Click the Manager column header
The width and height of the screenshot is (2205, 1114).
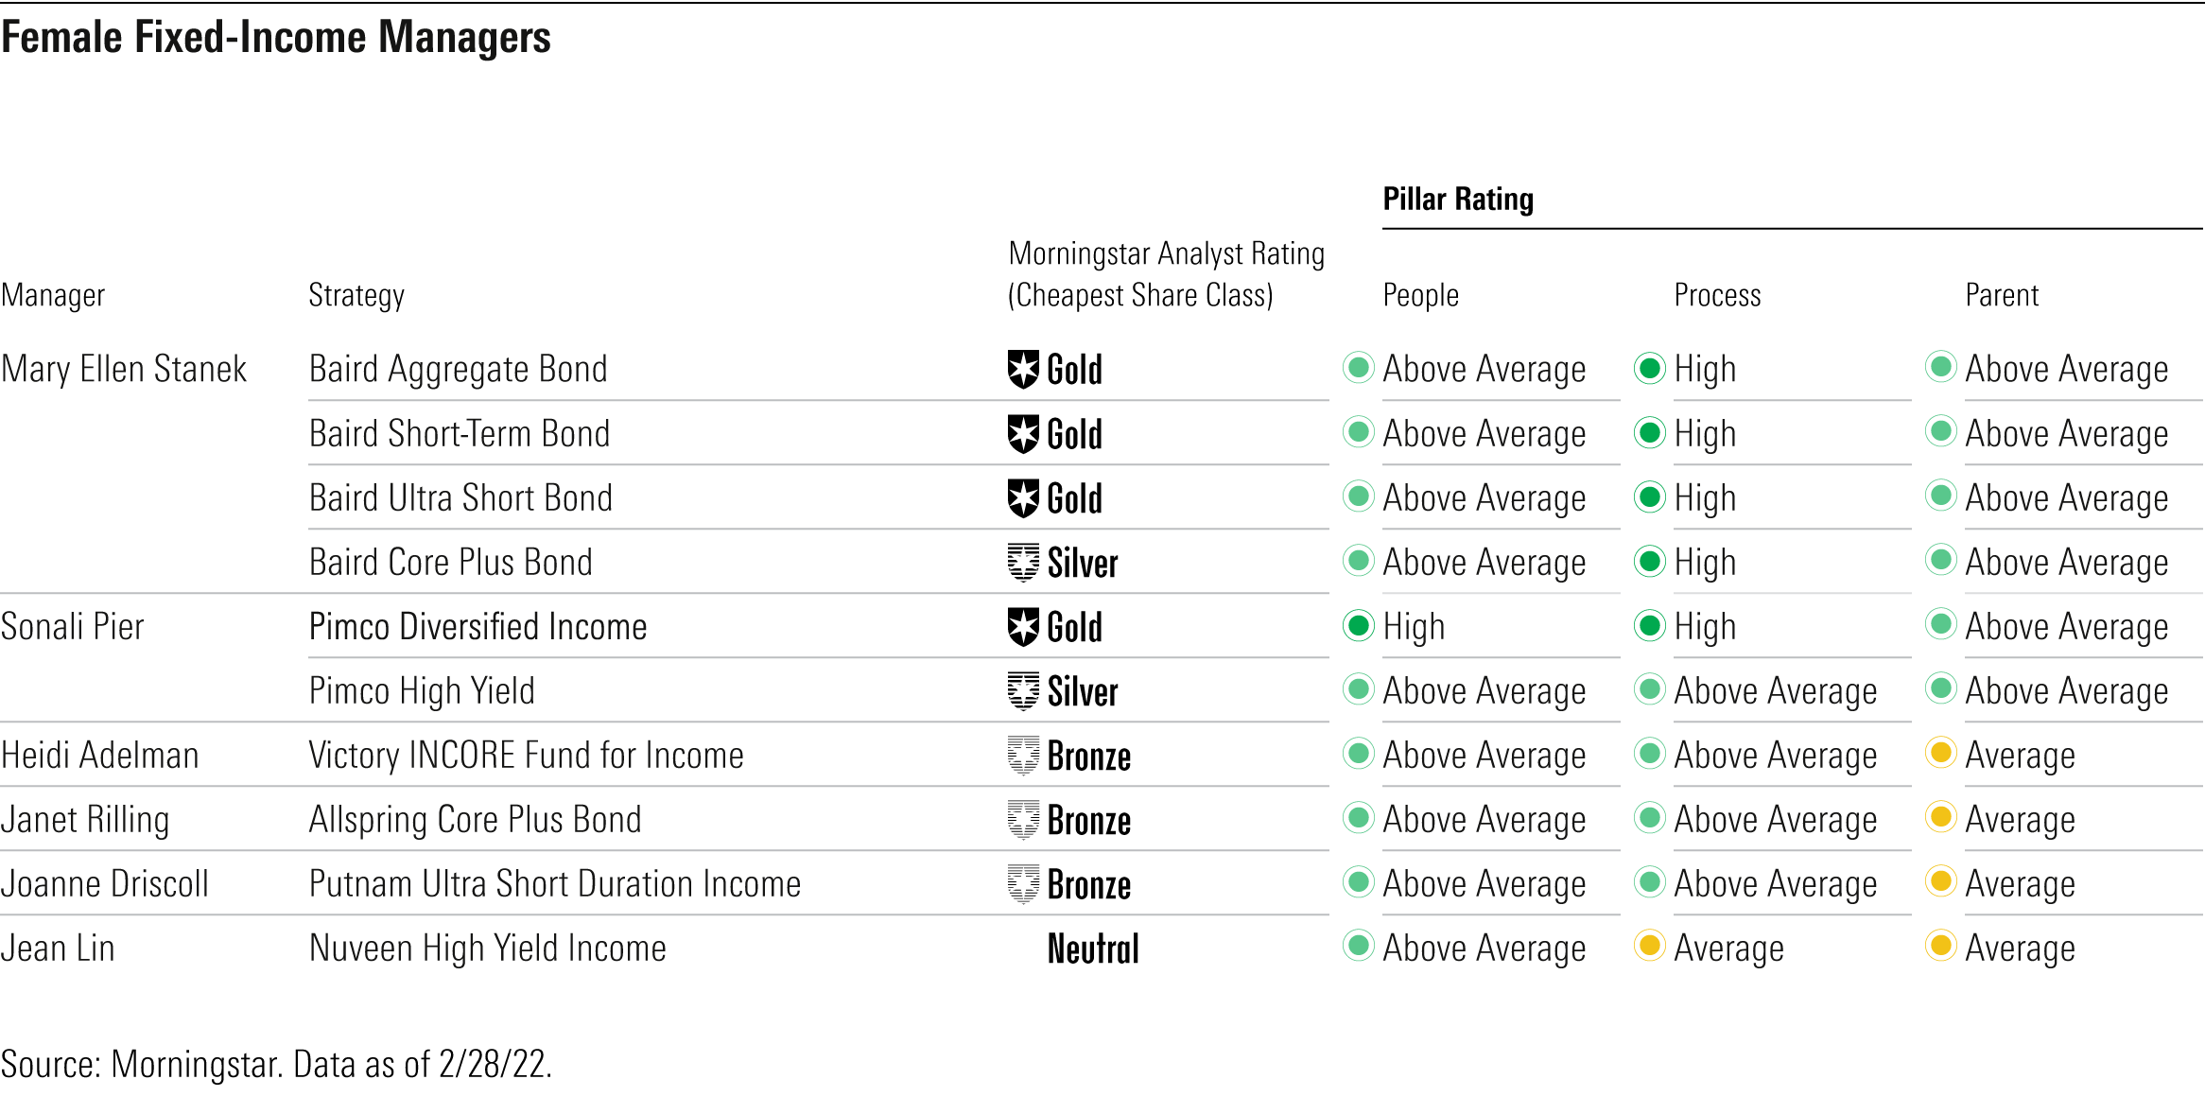53,296
